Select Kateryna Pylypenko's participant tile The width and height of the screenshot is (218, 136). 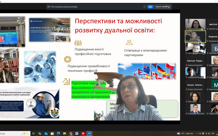click(195, 61)
